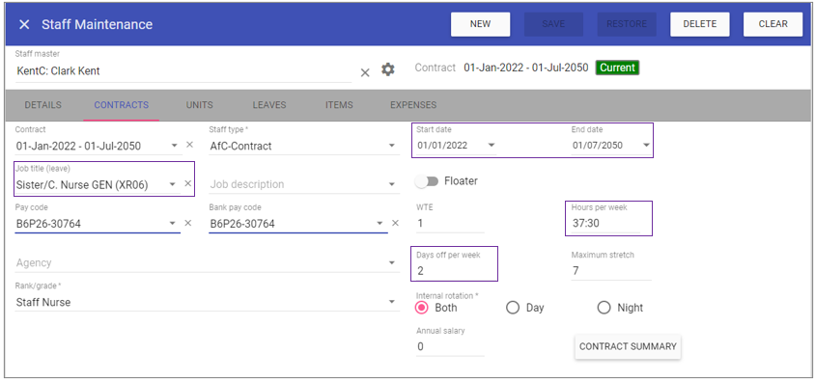815x381 pixels.
Task: Clear the Job title X icon
Action: click(187, 183)
